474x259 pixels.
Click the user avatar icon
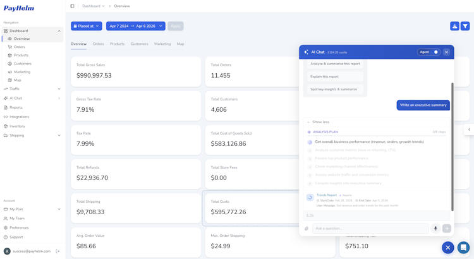pyautogui.click(x=7, y=251)
